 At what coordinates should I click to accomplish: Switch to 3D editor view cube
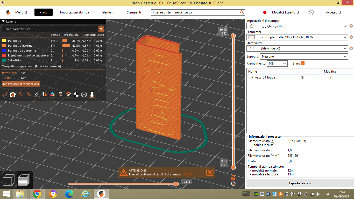pos(8,180)
